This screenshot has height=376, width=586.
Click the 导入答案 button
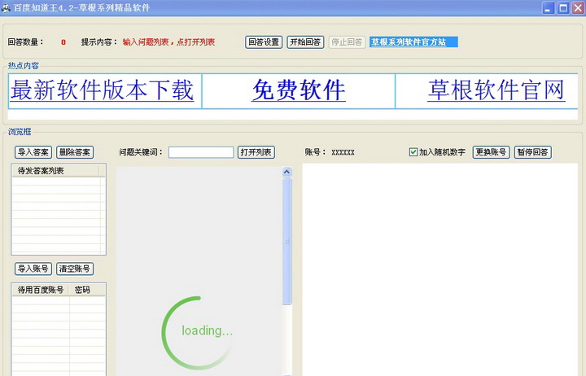(x=33, y=152)
